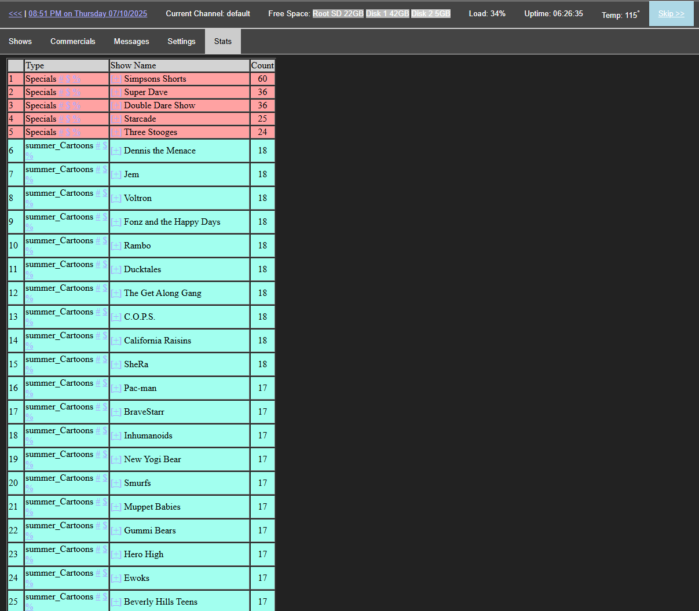This screenshot has height=611, width=699.
Task: Click count 60 for Simpsons Shorts
Action: coord(262,79)
